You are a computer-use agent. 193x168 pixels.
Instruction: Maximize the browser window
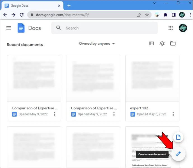(x=178, y=3)
